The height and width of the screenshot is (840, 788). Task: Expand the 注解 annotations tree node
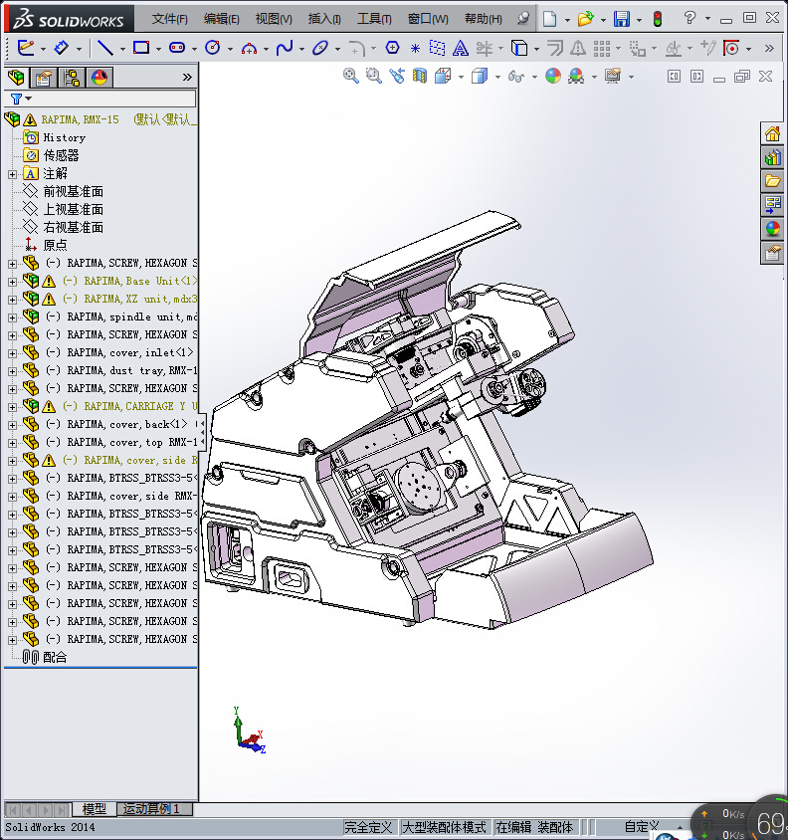point(12,174)
